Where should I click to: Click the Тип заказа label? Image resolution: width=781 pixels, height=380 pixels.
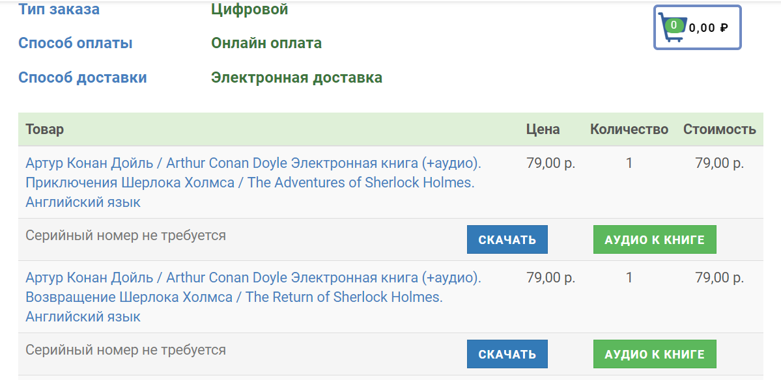click(x=59, y=9)
